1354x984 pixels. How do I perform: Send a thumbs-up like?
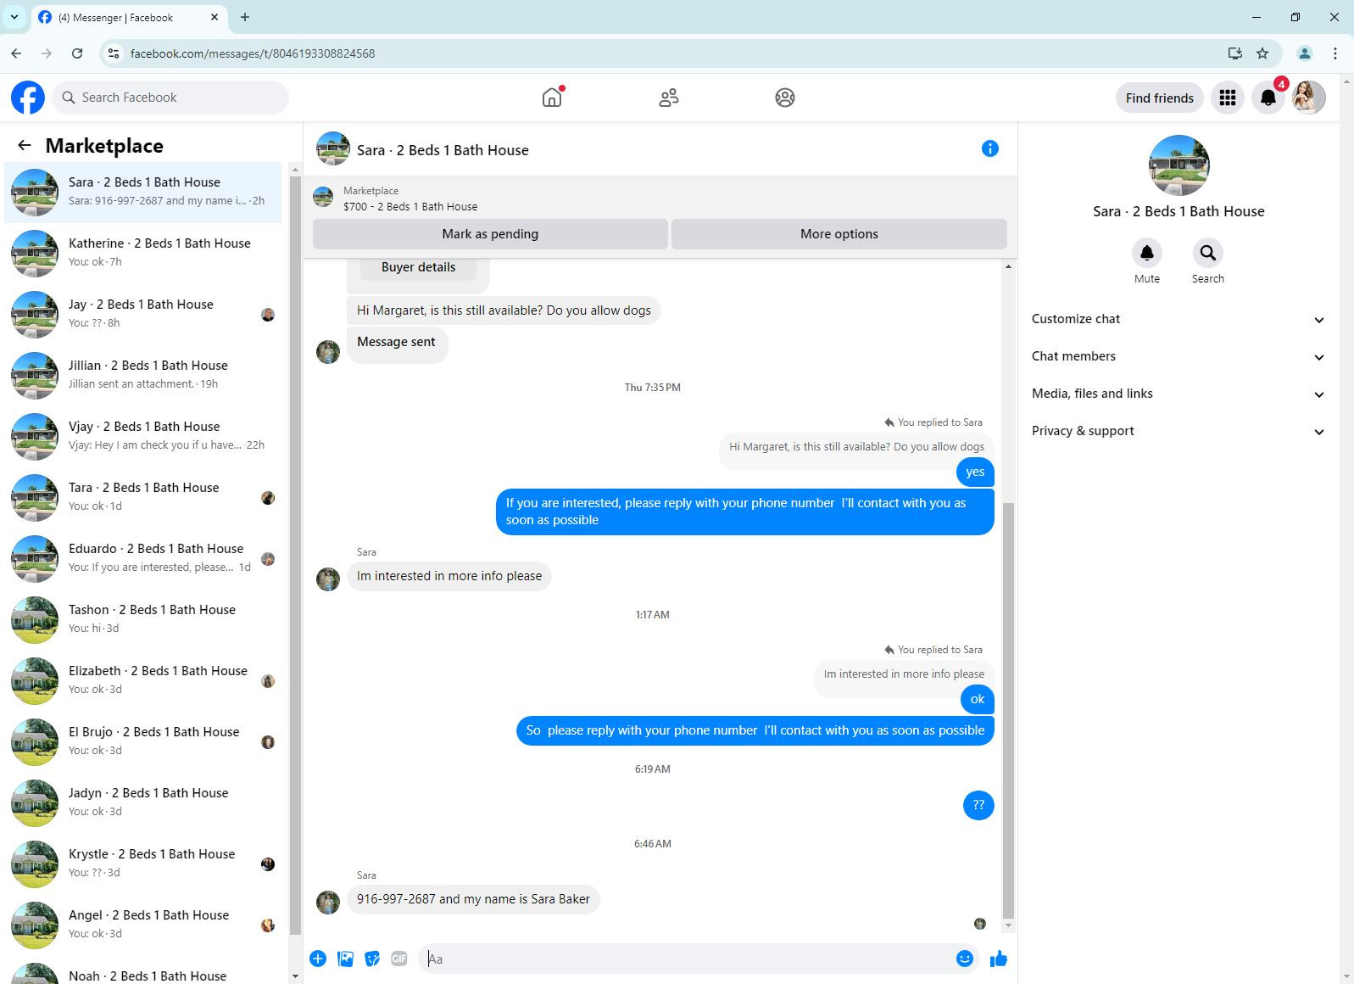pyautogui.click(x=999, y=959)
